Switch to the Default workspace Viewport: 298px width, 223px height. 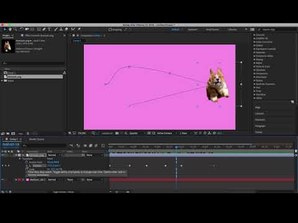coord(175,30)
